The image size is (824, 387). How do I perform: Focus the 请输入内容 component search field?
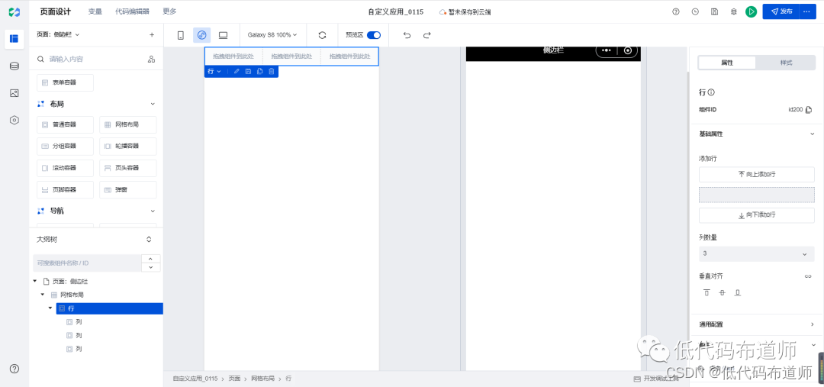click(89, 59)
